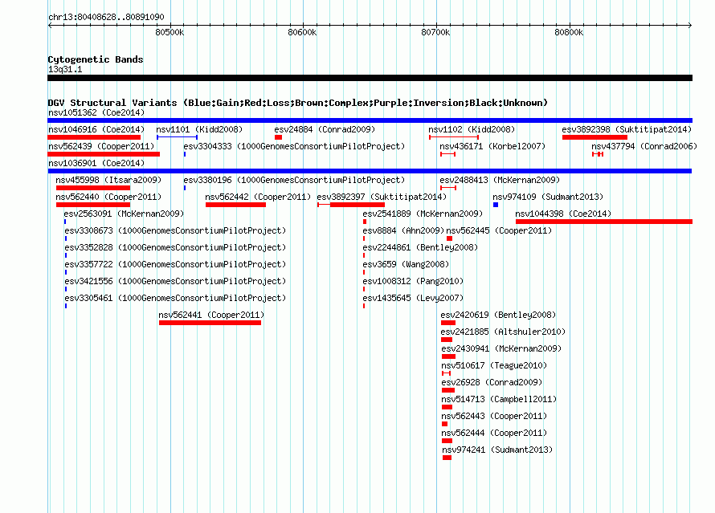Click the esv3892398 (Suktitipat2014) label

pyautogui.click(x=627, y=129)
